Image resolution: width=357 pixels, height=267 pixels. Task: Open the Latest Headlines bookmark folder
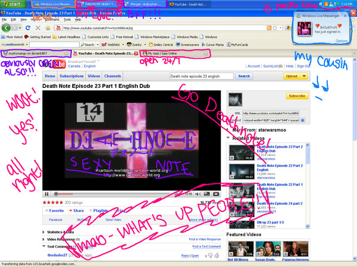(x=66, y=37)
